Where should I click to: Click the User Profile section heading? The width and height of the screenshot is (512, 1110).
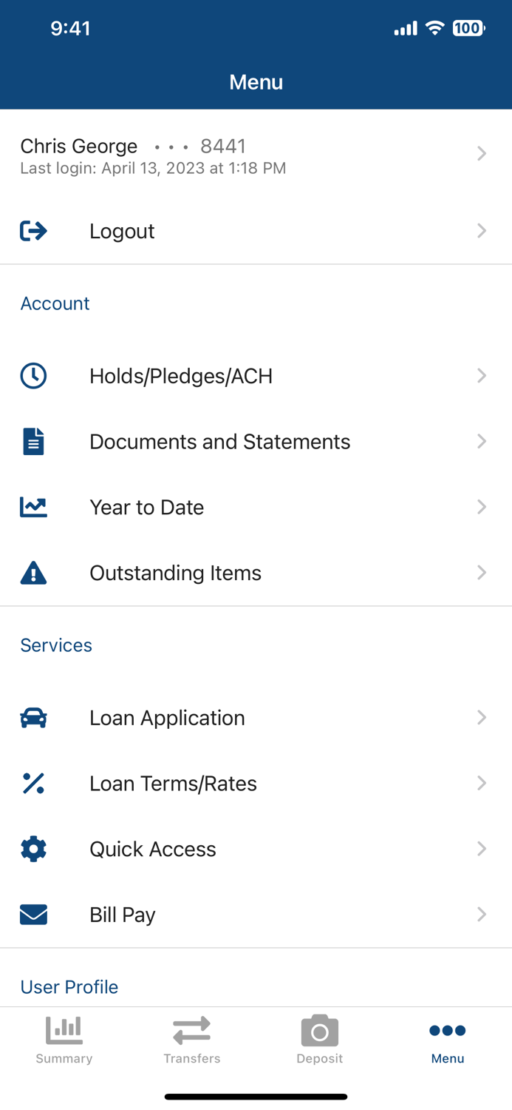tap(69, 987)
